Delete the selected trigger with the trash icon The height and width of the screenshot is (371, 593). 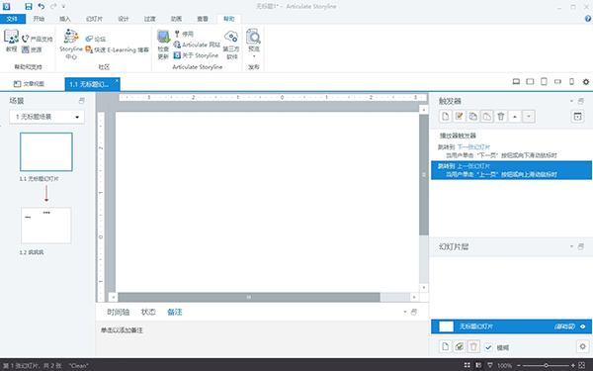click(501, 116)
